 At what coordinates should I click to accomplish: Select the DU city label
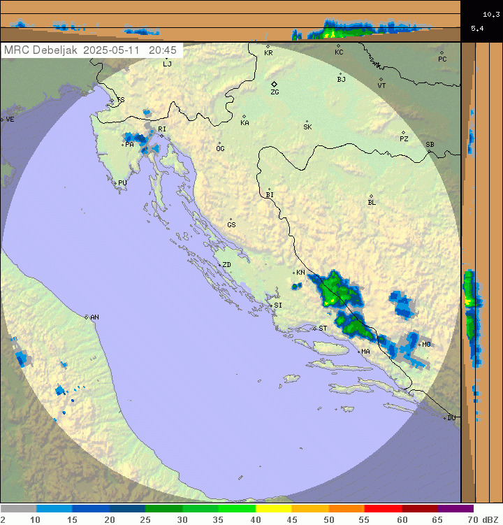click(x=452, y=418)
